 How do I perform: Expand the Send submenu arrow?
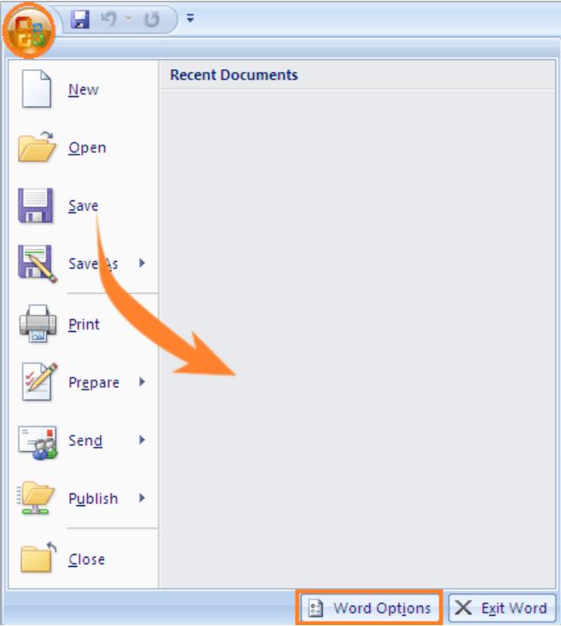pyautogui.click(x=142, y=440)
